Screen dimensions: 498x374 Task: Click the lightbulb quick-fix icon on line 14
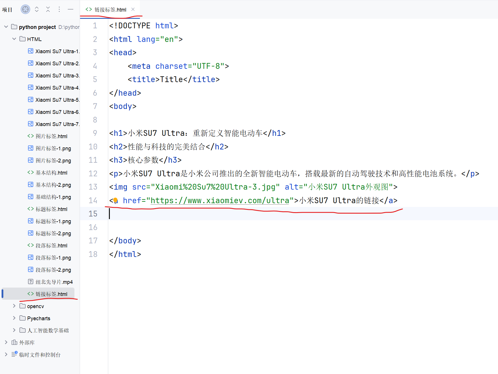[115, 200]
